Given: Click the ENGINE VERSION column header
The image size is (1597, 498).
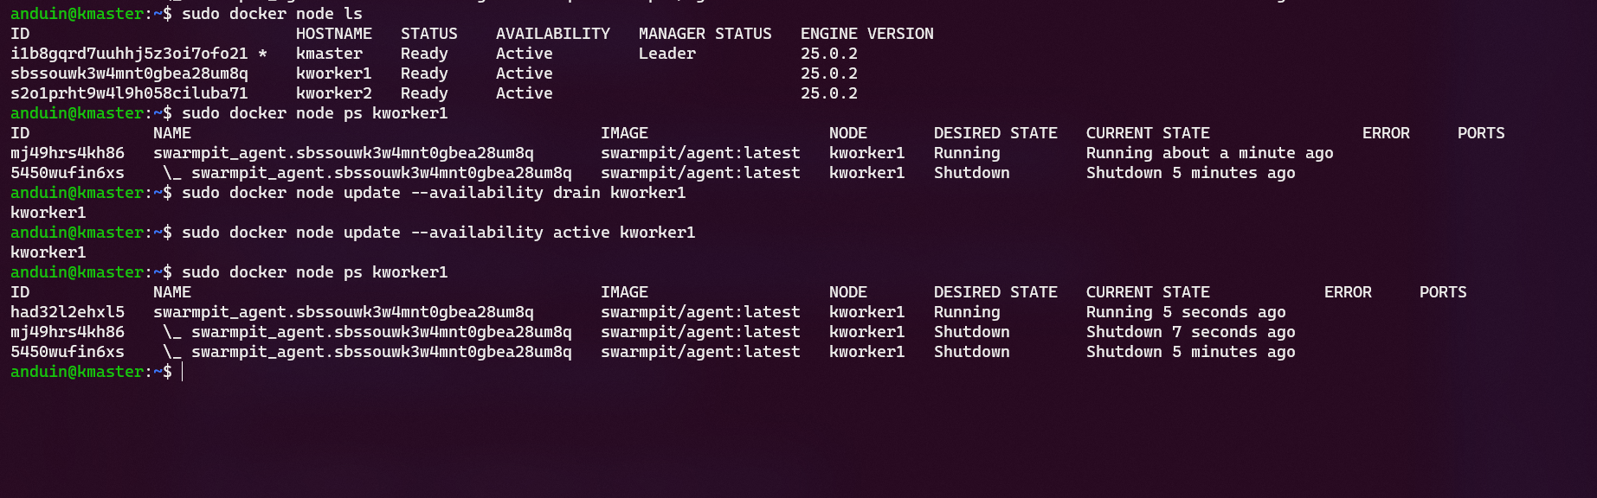Looking at the screenshot, I should coord(866,34).
